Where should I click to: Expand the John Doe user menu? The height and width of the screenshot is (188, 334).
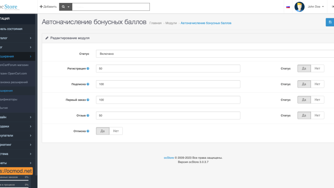(316, 7)
